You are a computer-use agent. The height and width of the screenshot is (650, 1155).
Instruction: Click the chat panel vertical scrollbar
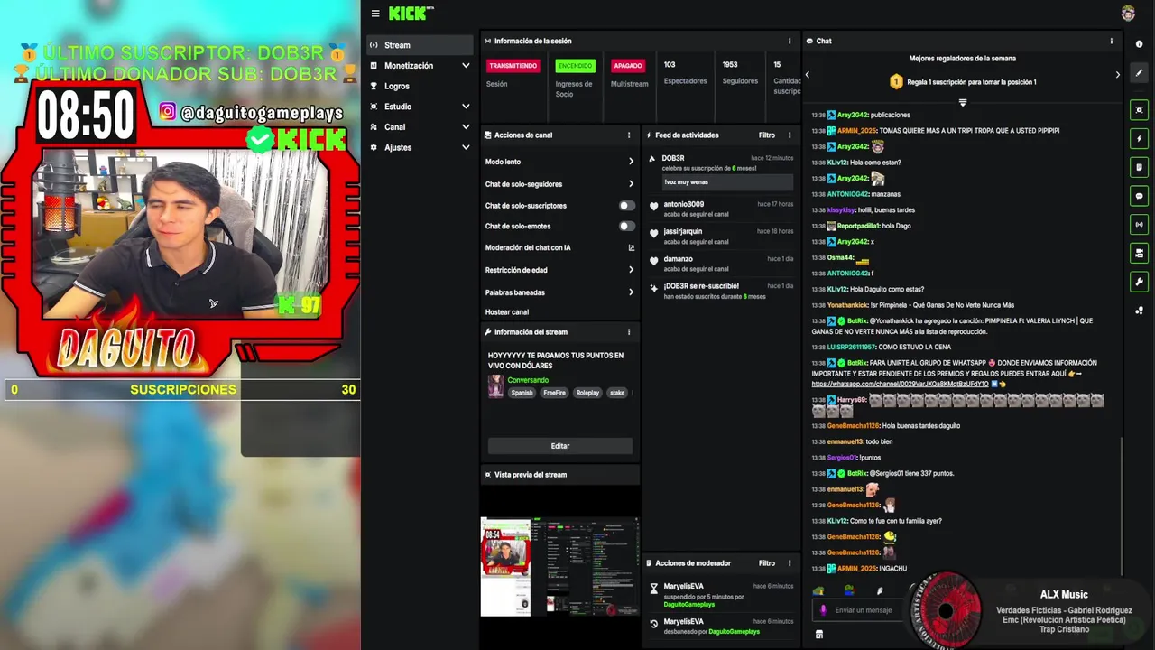pyautogui.click(x=1122, y=506)
